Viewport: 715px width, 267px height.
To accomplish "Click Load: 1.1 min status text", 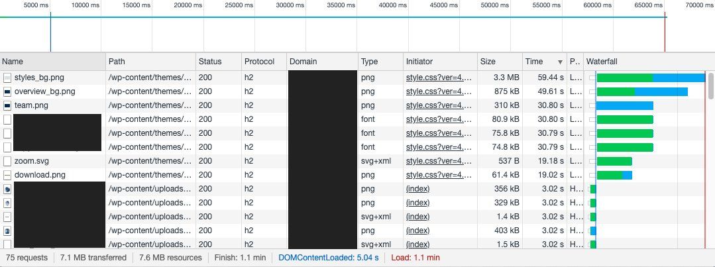I will click(x=415, y=258).
